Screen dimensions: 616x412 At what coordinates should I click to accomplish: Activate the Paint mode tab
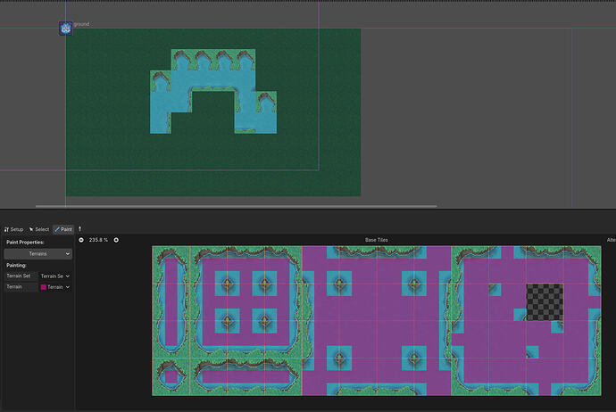pyautogui.click(x=63, y=229)
